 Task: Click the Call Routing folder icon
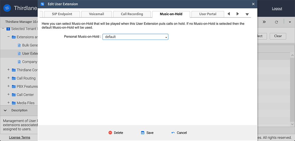pyautogui.click(x=14, y=78)
